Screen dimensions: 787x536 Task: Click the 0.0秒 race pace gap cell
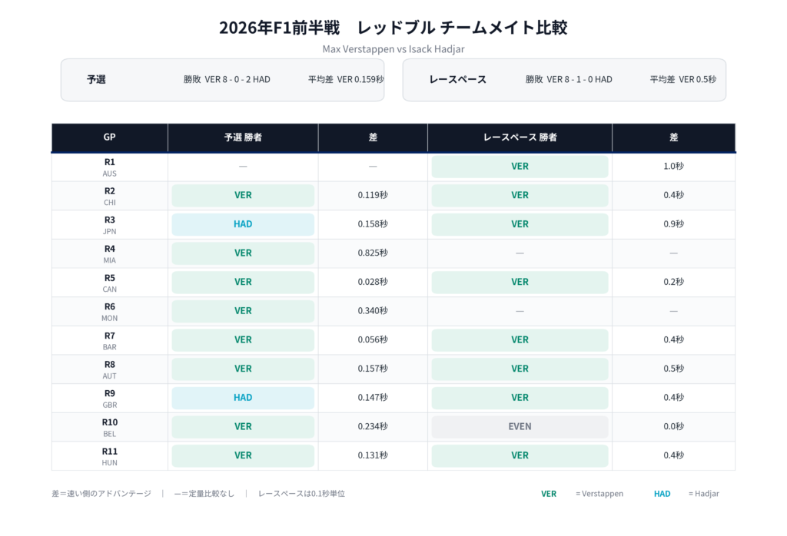point(673,427)
